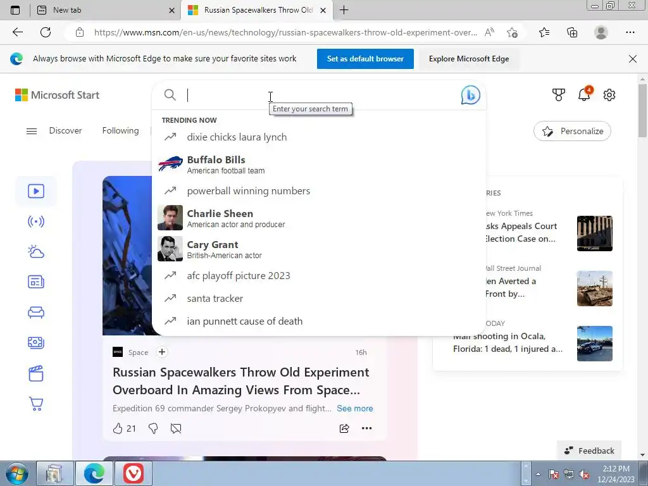Open the sofa lifestyle sidebar icon
This screenshot has width=648, height=486.
pyautogui.click(x=36, y=313)
